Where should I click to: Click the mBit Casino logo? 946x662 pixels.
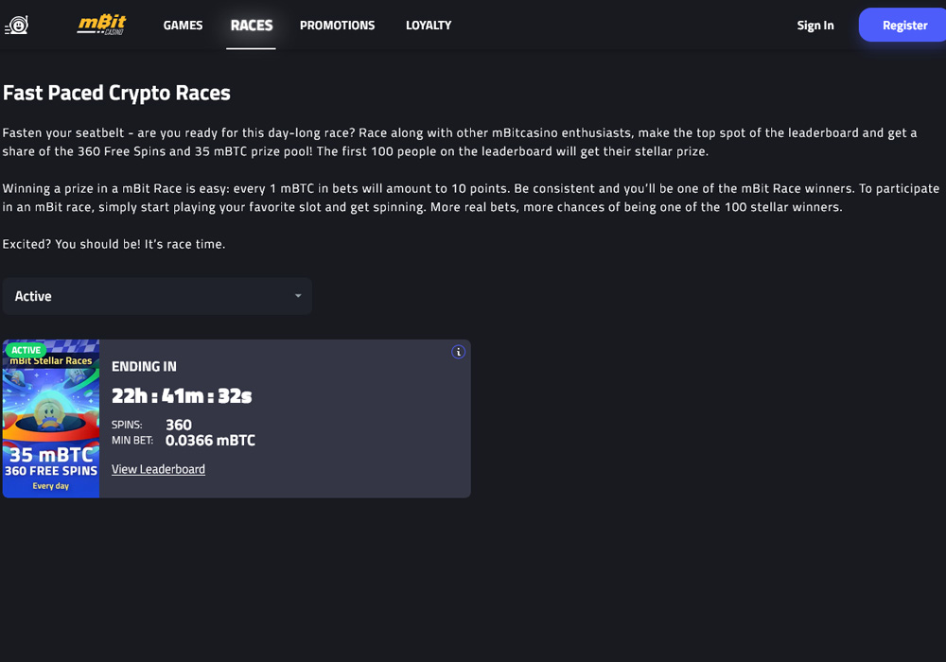(x=101, y=26)
